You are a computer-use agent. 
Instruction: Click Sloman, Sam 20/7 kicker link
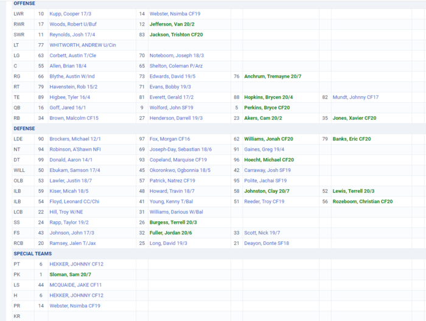[70, 275]
